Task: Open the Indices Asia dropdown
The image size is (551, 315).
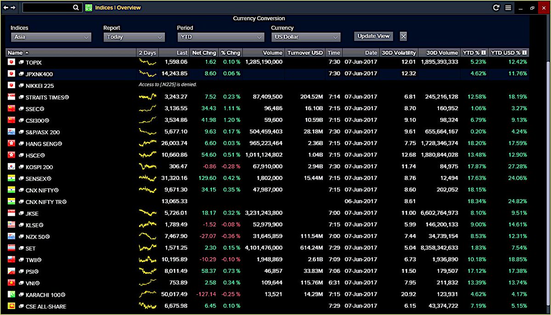Action: point(51,37)
